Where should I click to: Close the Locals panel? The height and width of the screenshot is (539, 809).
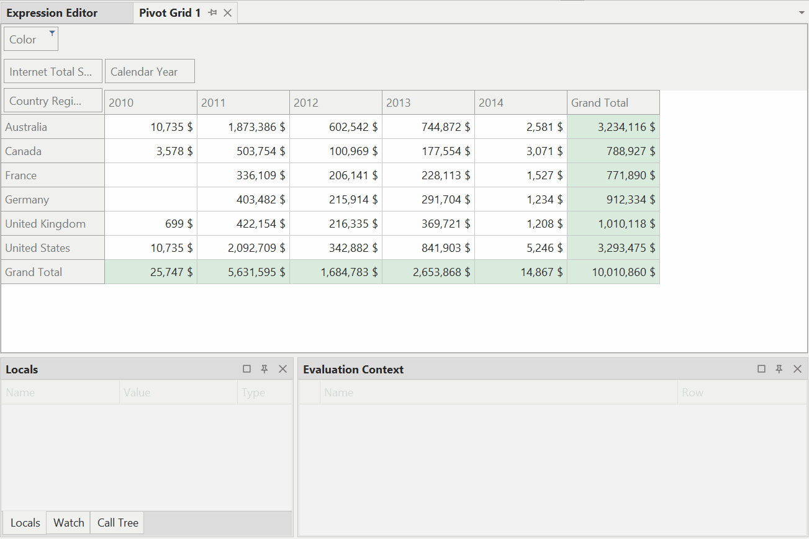[x=282, y=369]
